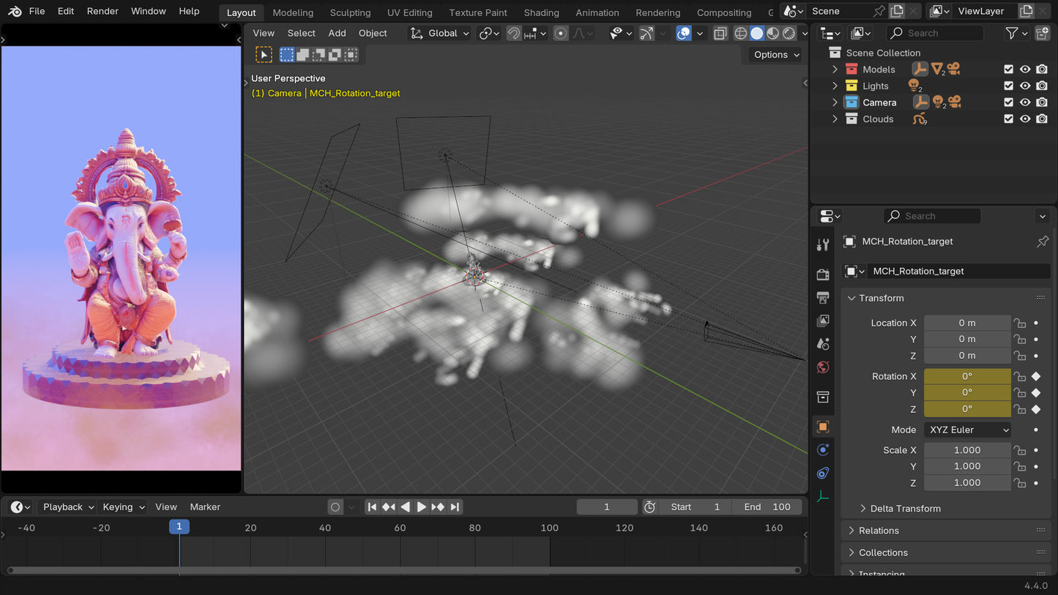Viewport: 1058px width, 595px height.
Task: Open the World properties tab
Action: (823, 367)
